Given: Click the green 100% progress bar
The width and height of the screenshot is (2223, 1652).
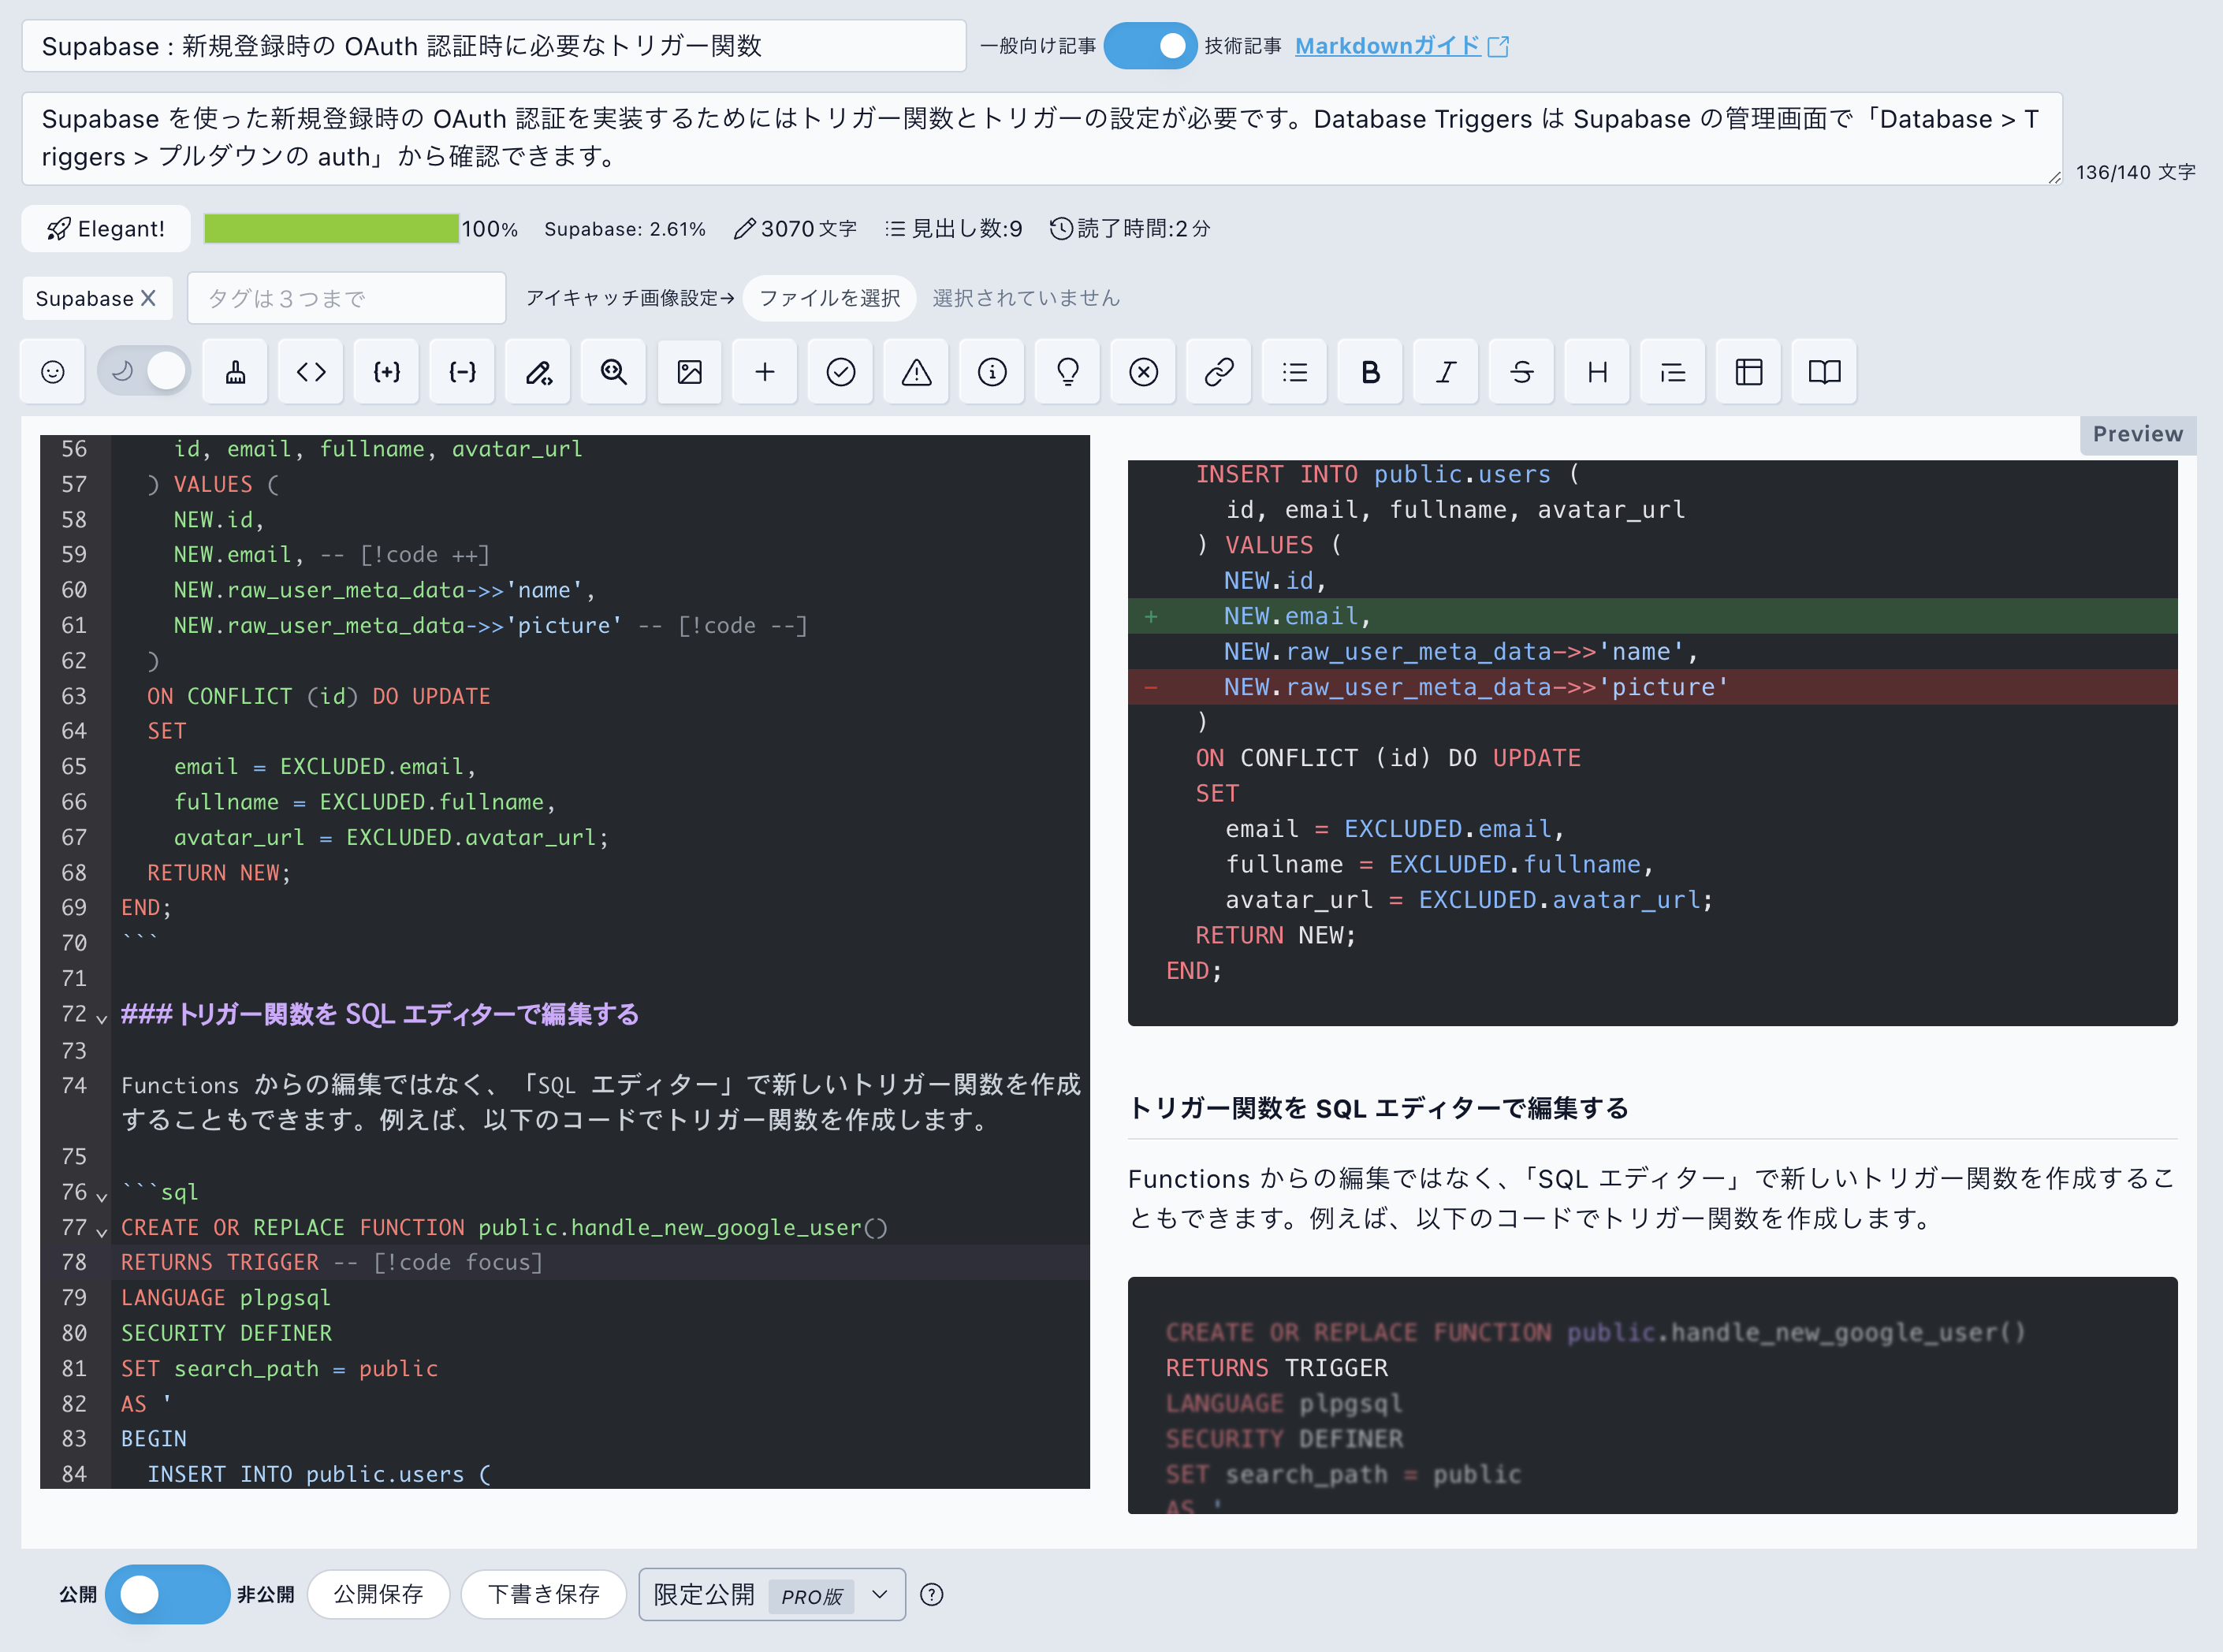Looking at the screenshot, I should (331, 229).
